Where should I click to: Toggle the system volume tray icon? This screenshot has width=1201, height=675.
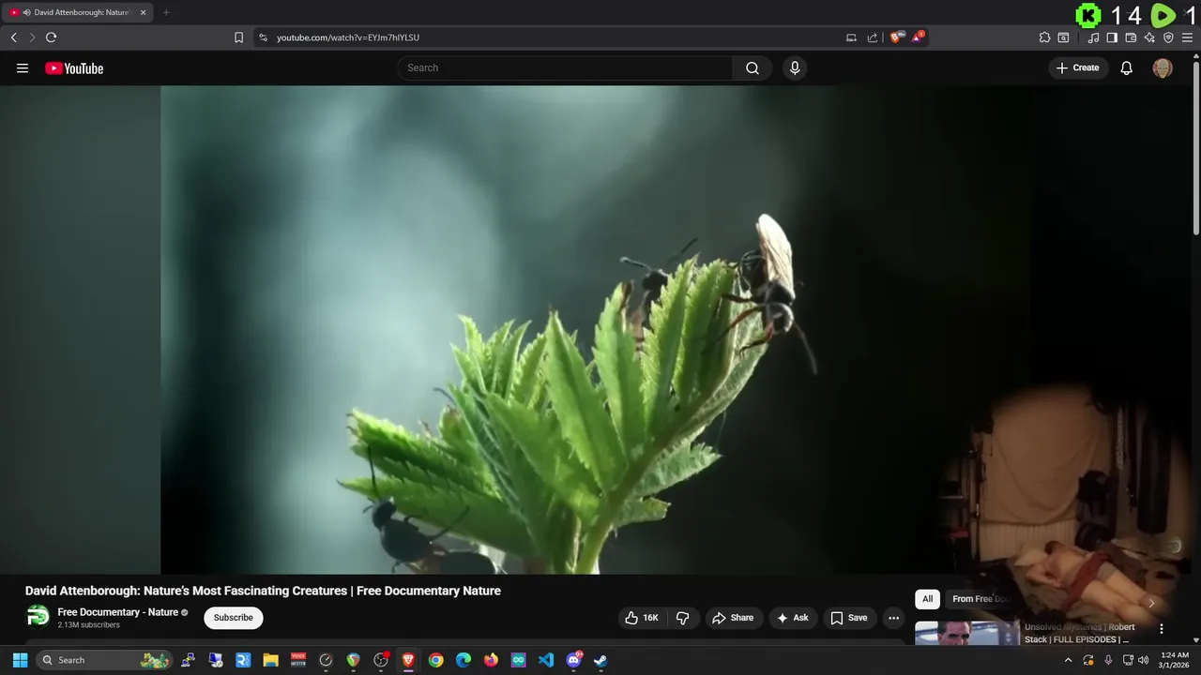pyautogui.click(x=1144, y=660)
